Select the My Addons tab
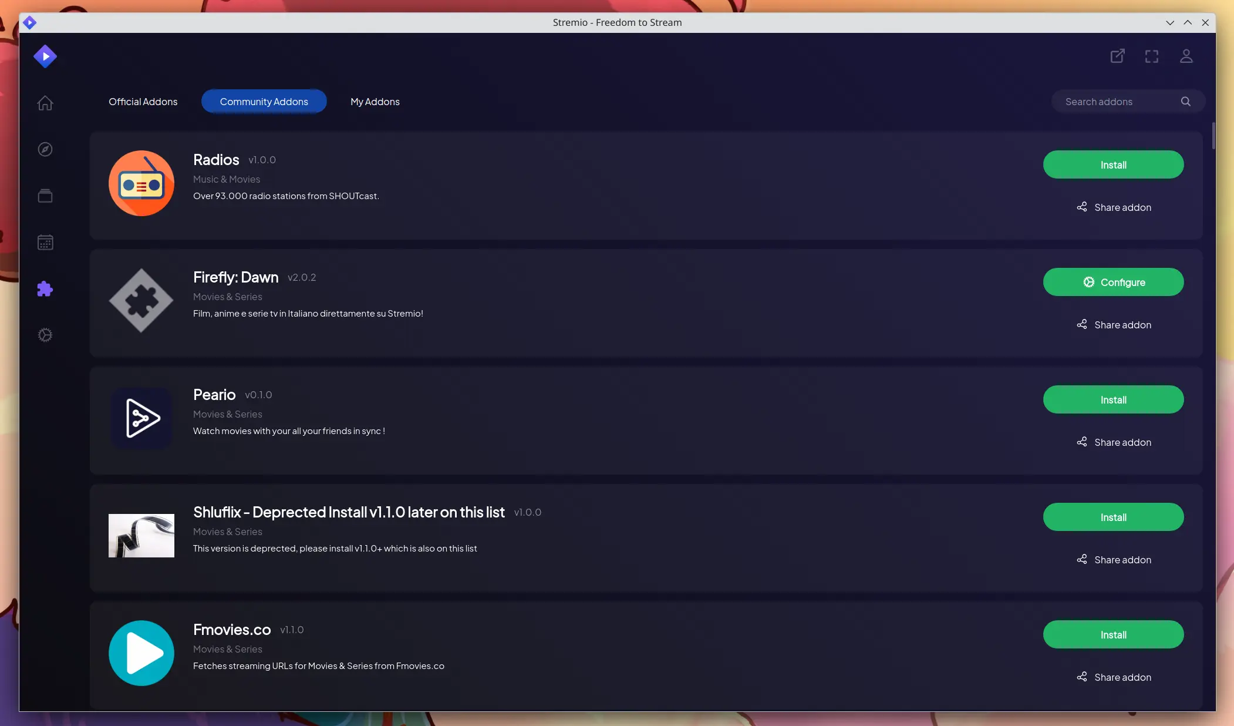Screen dimensions: 1234x726 coord(375,101)
